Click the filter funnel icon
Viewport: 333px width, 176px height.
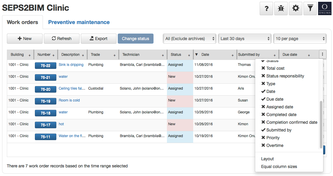[x=310, y=9]
